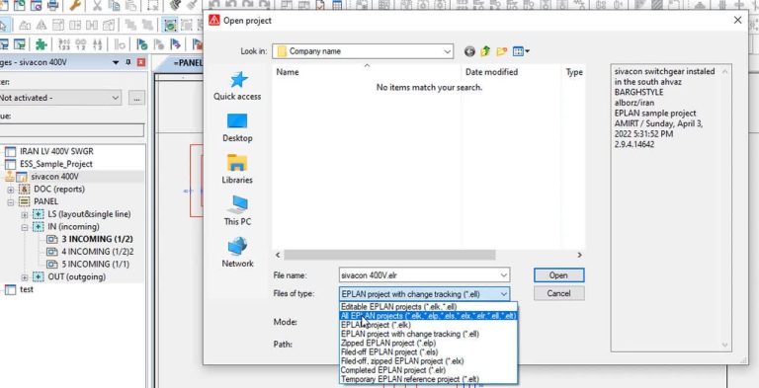Create new folder in dialog

point(501,51)
